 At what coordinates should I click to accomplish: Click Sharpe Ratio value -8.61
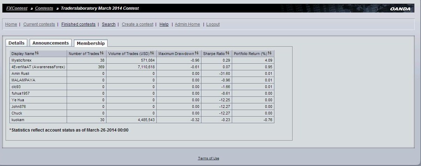[x=226, y=93]
